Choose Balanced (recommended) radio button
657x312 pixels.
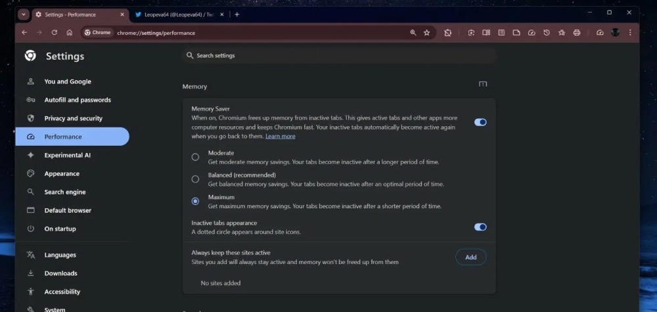point(195,179)
